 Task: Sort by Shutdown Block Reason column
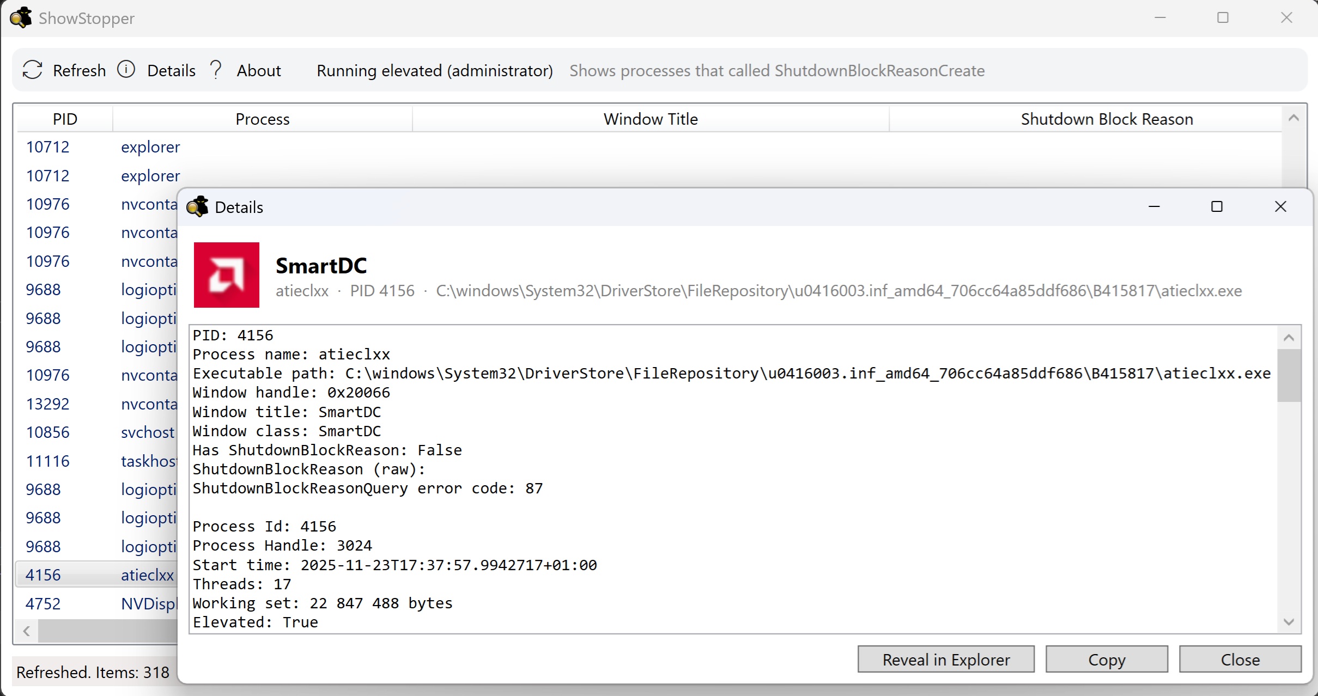point(1106,119)
